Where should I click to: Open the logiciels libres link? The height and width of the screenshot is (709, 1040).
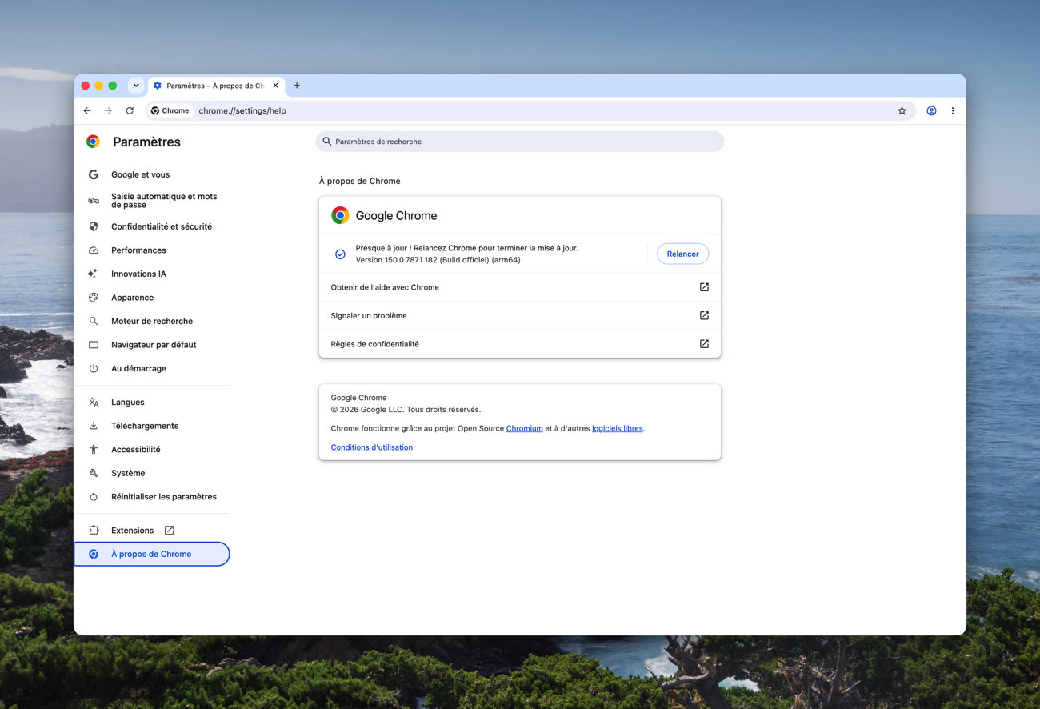[x=618, y=428]
